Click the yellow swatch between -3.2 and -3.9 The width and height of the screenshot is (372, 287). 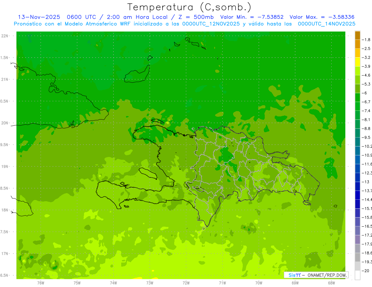(x=357, y=62)
